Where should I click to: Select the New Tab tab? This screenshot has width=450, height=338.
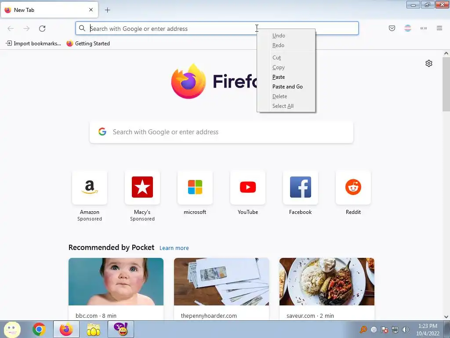click(49, 10)
